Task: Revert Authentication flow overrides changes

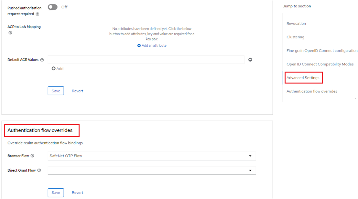Action: click(77, 193)
